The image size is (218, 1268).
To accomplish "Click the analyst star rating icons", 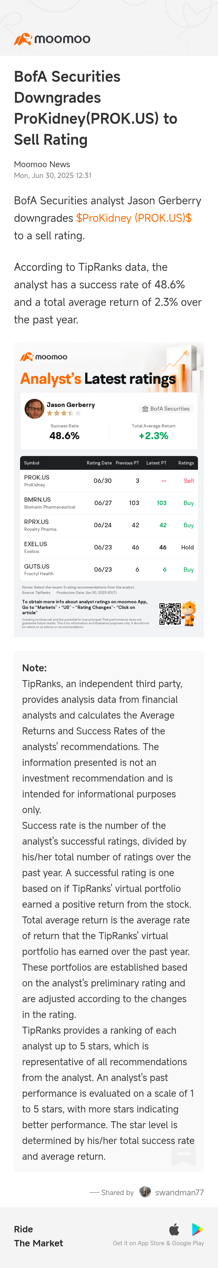I will 64,413.
